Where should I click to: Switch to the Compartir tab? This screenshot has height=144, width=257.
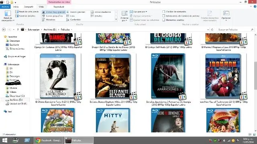coord(29,7)
